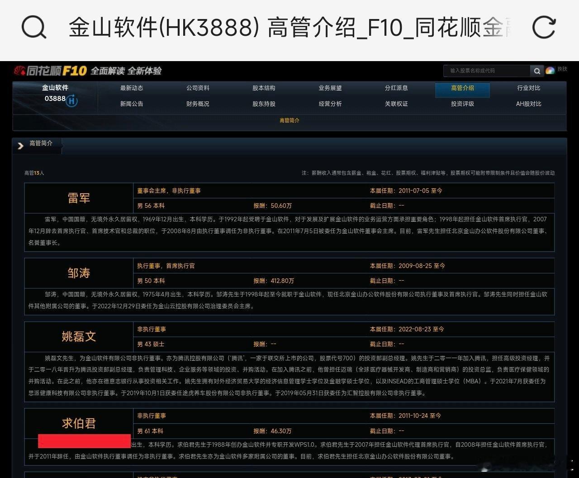Click the executive name 求伯君
Screen dimensions: 579x478
pyautogui.click(x=79, y=423)
